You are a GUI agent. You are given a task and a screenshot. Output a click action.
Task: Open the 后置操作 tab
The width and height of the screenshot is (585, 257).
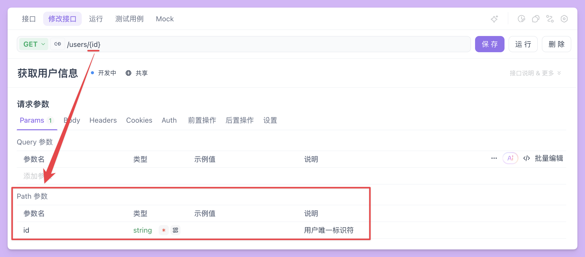tap(240, 120)
